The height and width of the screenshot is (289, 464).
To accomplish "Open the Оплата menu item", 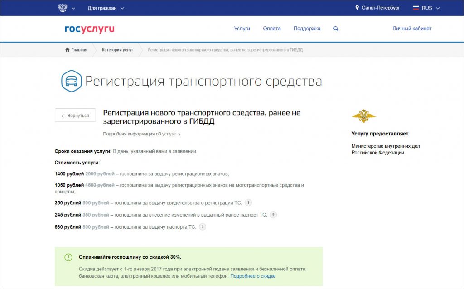I will (x=272, y=28).
